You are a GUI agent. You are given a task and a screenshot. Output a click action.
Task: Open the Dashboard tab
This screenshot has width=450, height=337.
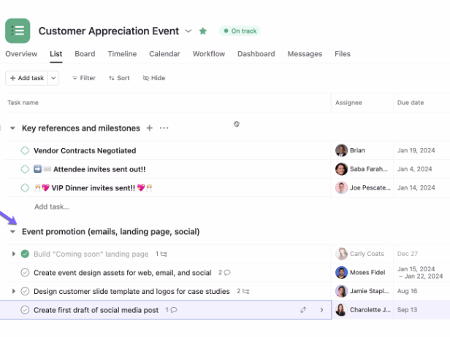(x=256, y=54)
